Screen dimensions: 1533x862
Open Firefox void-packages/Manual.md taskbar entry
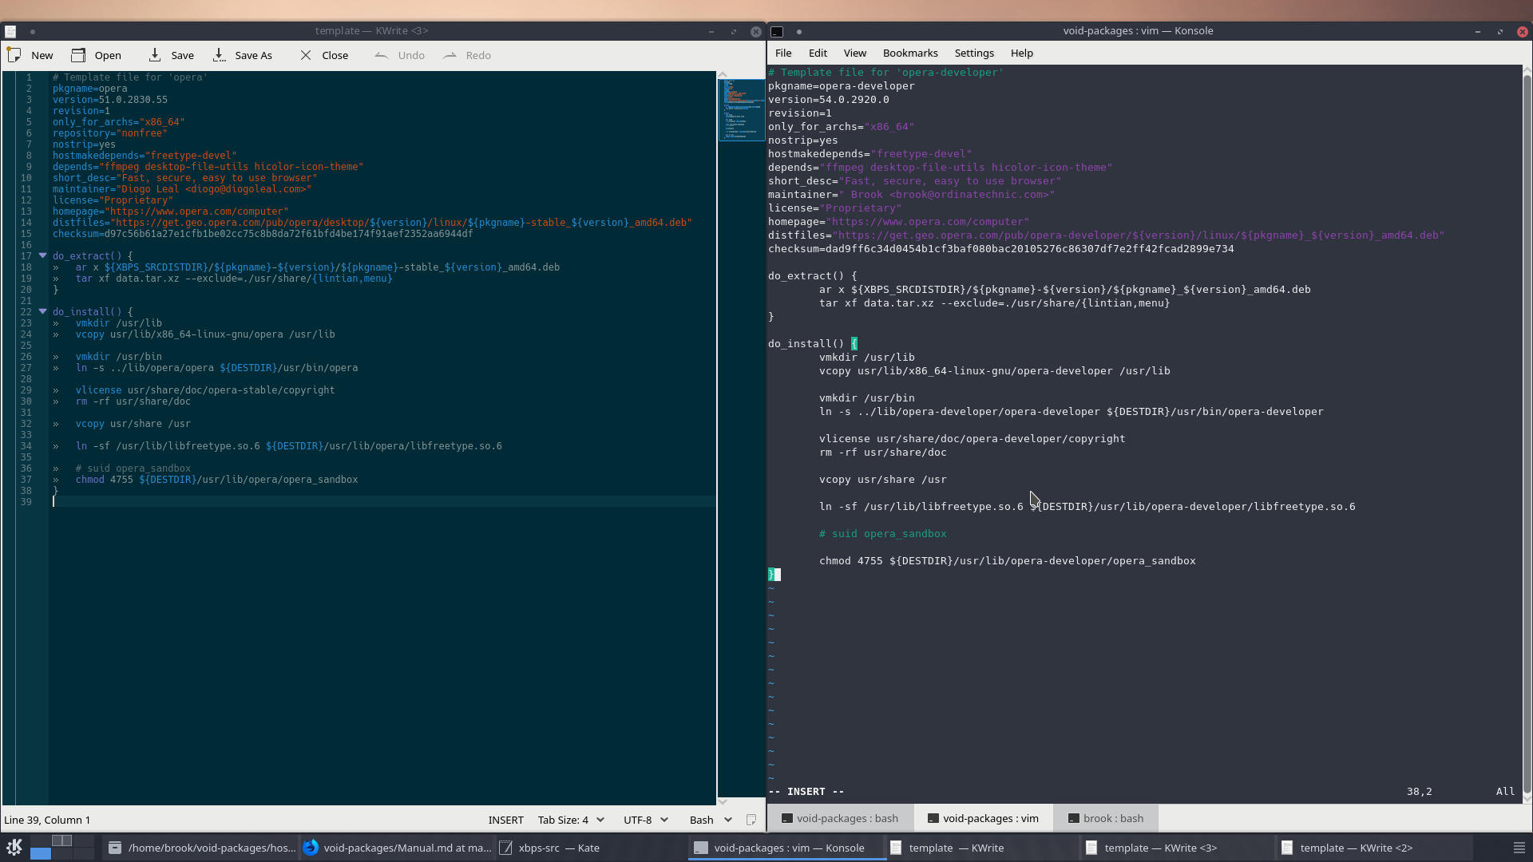click(x=397, y=848)
